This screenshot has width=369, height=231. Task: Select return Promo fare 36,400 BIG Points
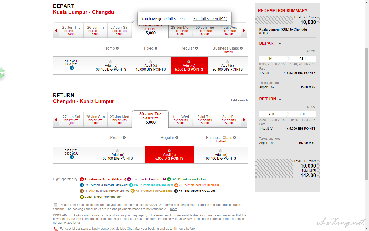click(x=118, y=151)
